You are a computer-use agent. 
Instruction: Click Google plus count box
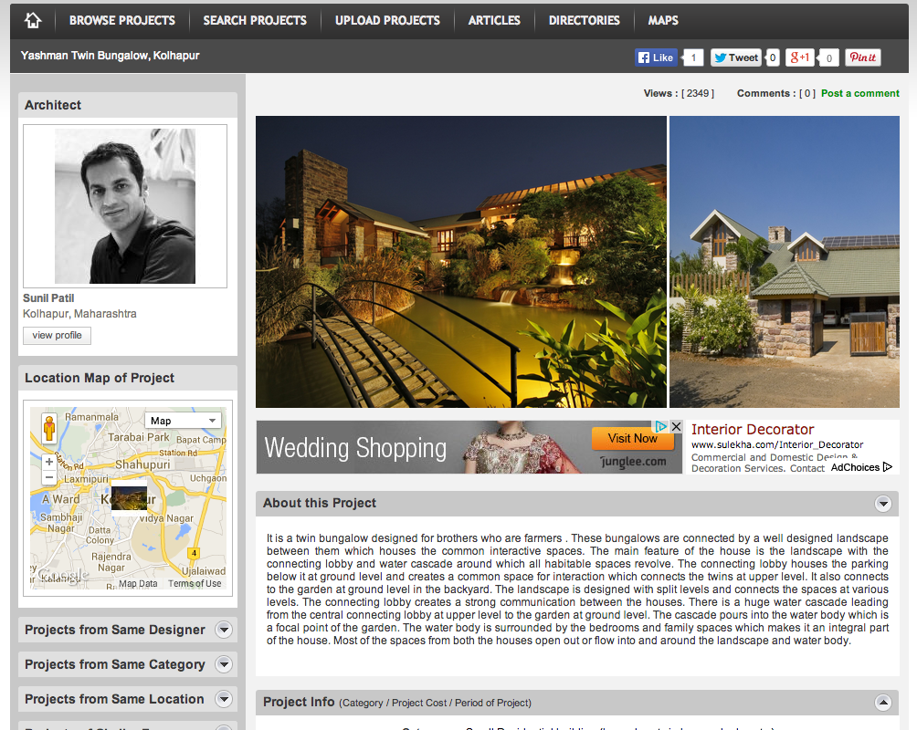[x=828, y=57]
